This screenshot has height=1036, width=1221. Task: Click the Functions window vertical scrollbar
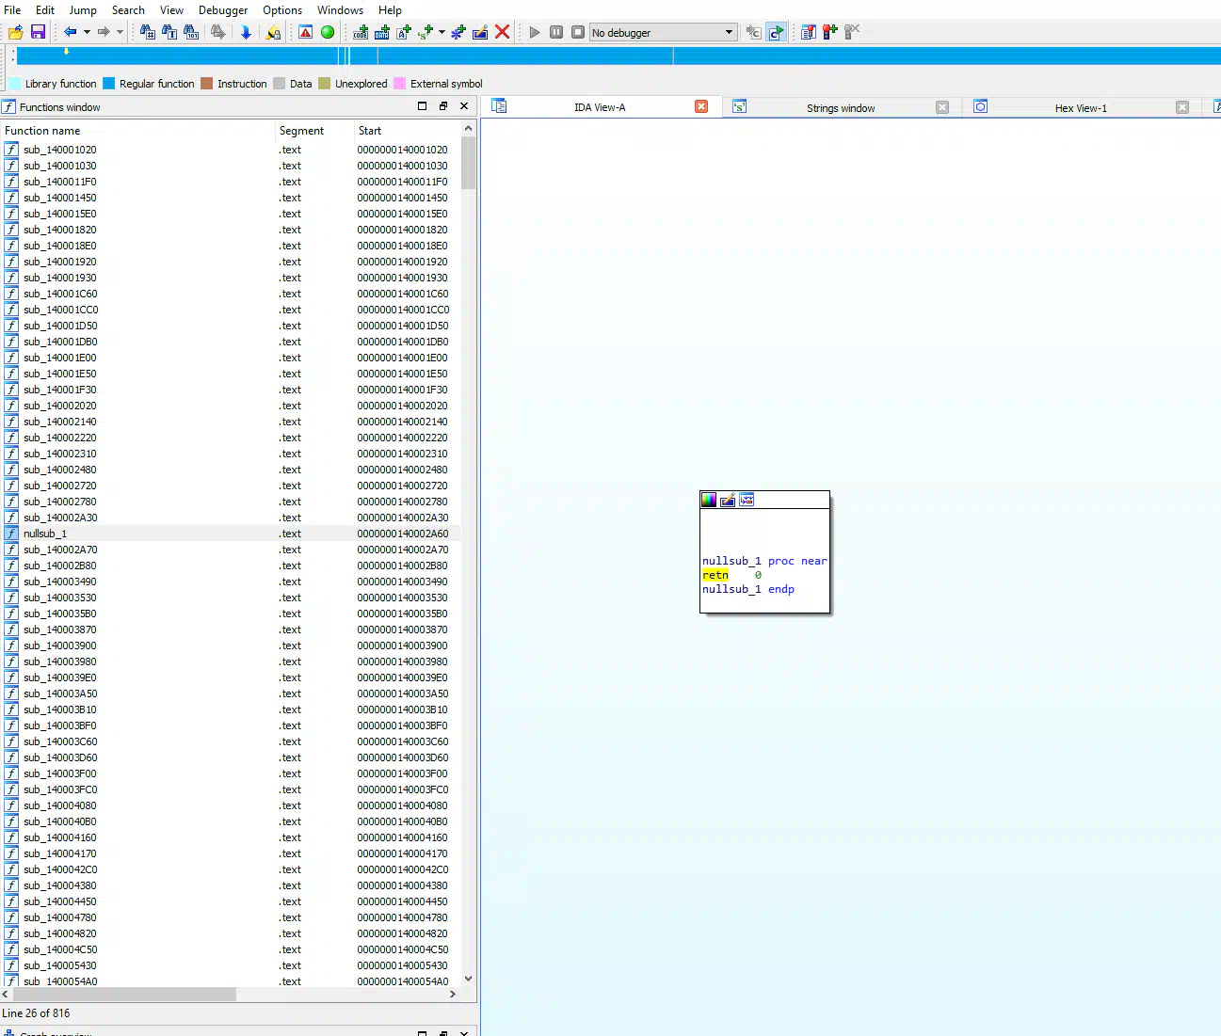click(x=468, y=565)
